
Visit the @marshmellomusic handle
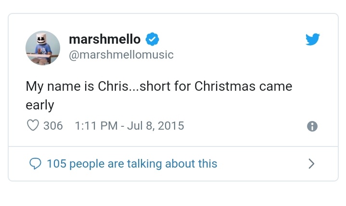pos(121,55)
